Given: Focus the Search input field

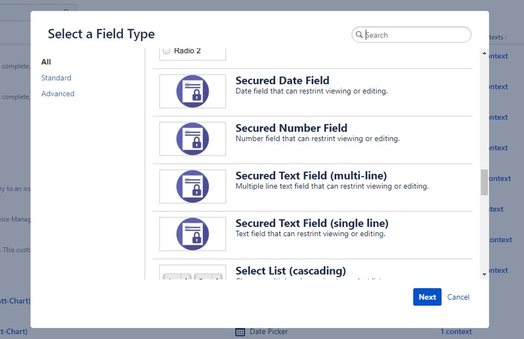Looking at the screenshot, I should (412, 34).
